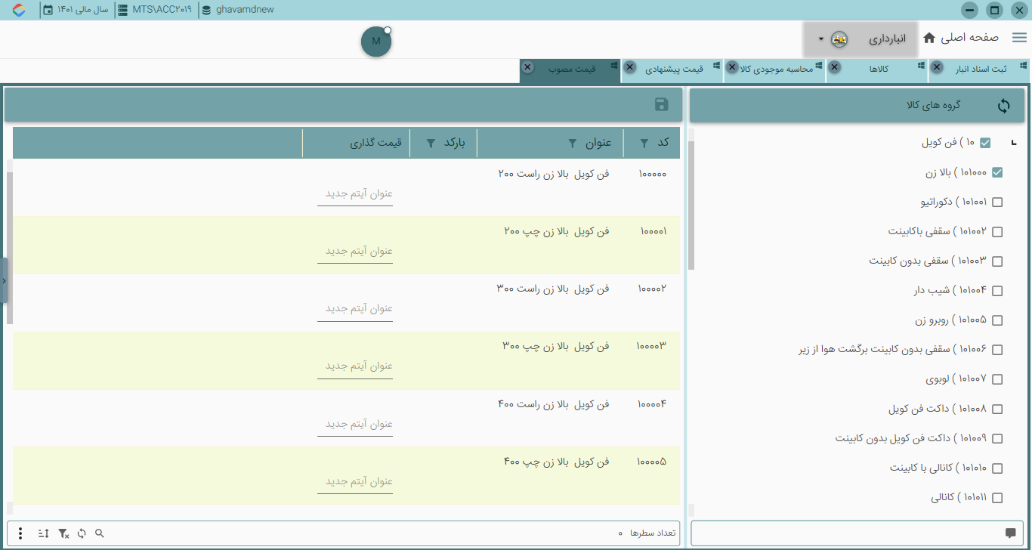
Task: Check the 101007 لوبوی checkbox
Action: (x=997, y=379)
